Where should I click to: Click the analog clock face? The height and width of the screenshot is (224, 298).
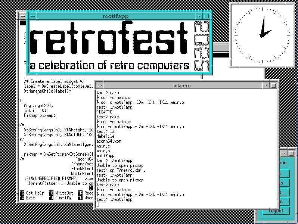point(262,35)
